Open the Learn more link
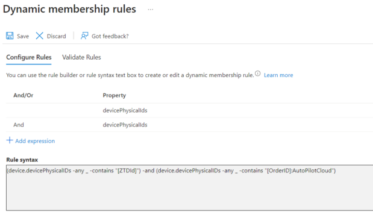This screenshot has width=373, height=220. (x=278, y=75)
